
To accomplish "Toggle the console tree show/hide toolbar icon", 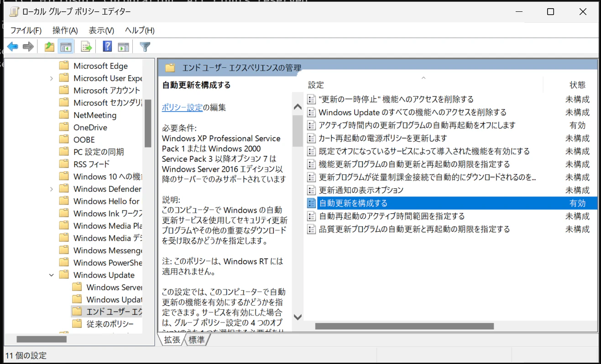I will pos(67,46).
